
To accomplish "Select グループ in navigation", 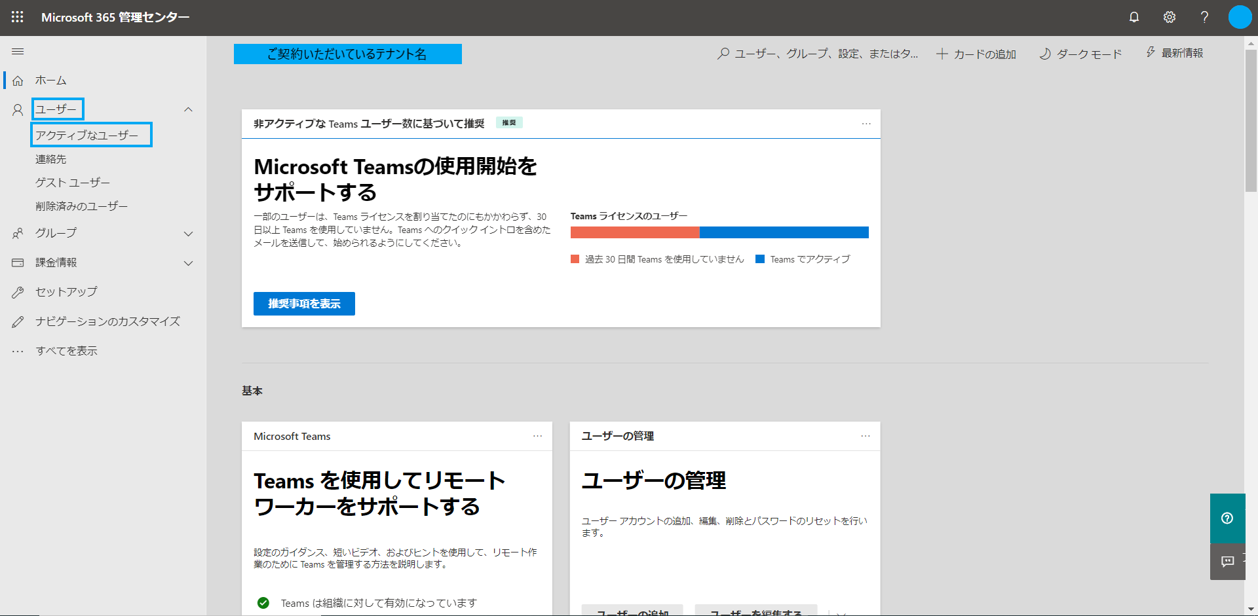I will pos(56,233).
